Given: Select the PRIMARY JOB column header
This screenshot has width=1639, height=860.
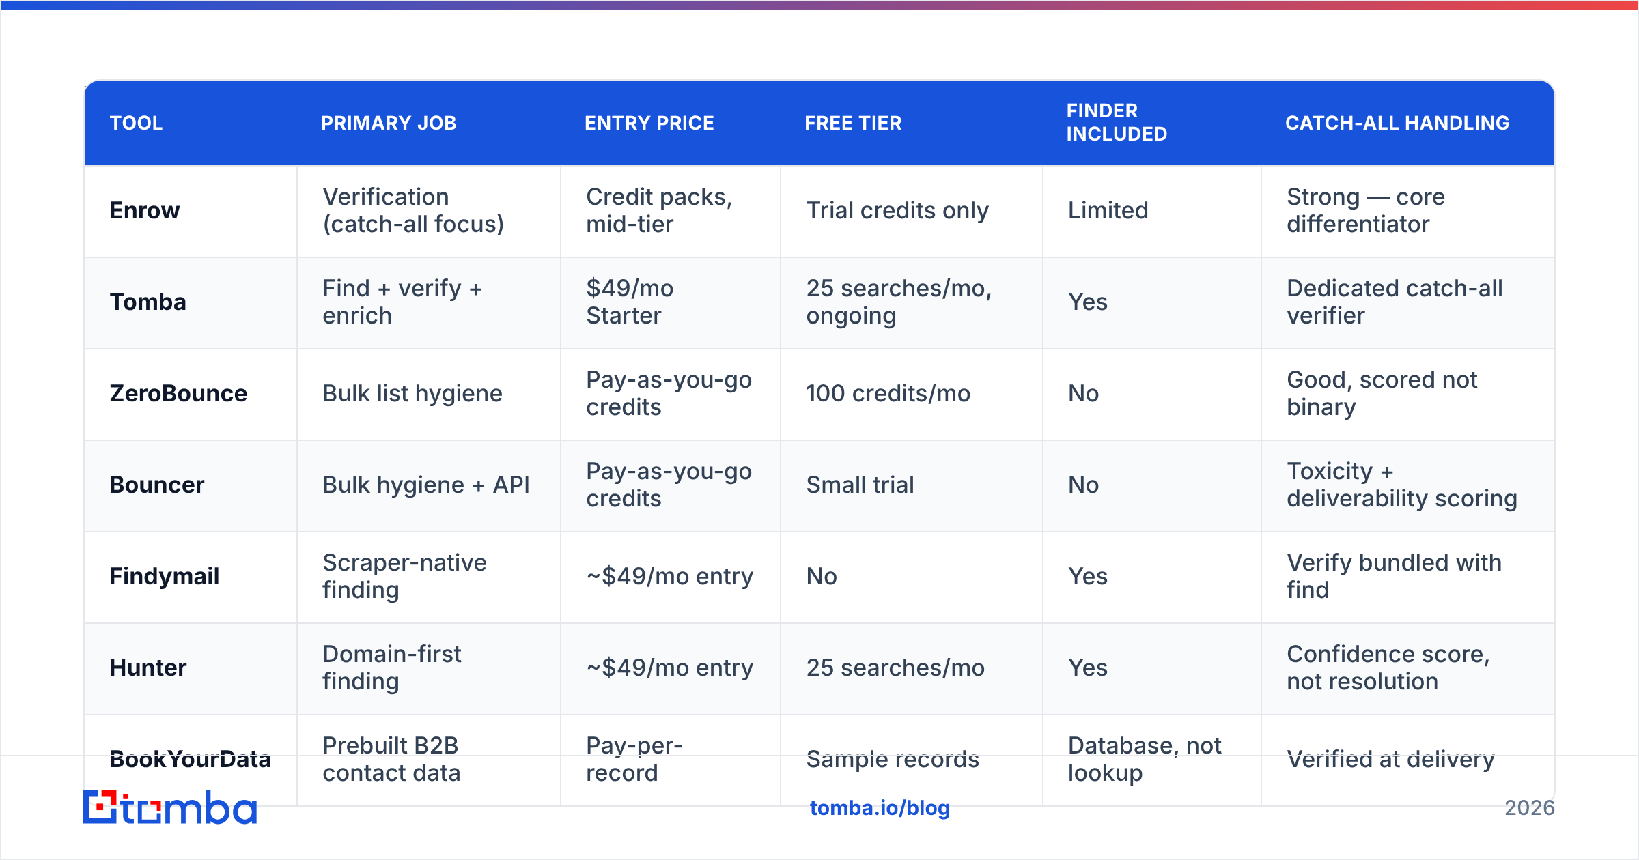Looking at the screenshot, I should pos(389,123).
